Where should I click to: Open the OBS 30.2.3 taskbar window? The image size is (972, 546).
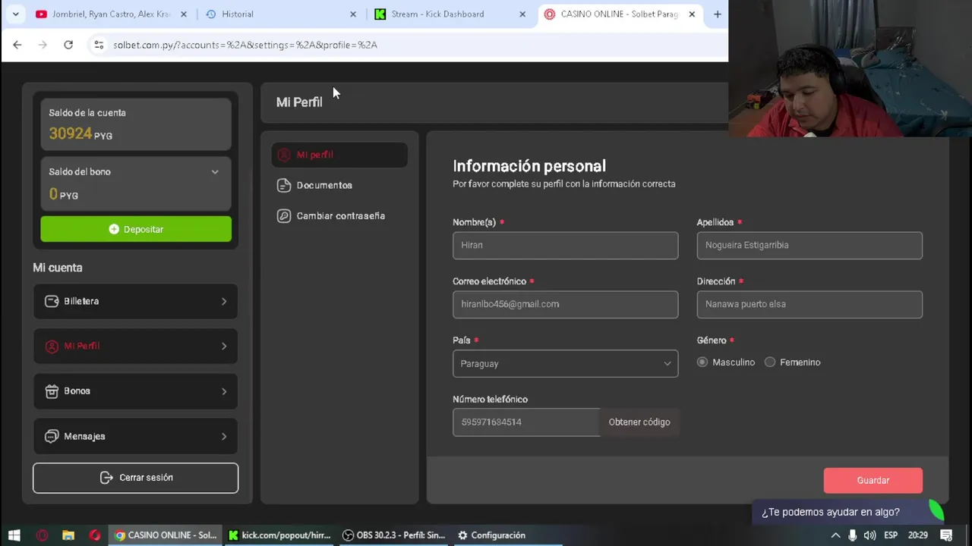393,535
